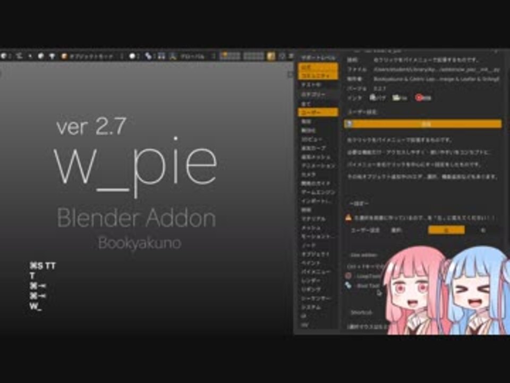Choose the 右 selection button
The image size is (510, 383).
[x=483, y=230]
